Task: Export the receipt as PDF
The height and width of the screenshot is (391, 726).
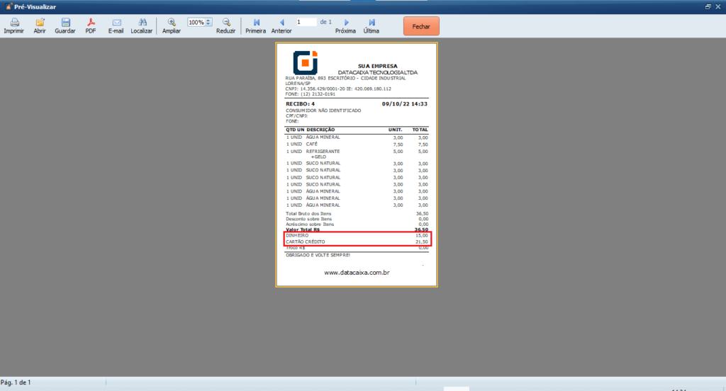Action: coord(91,26)
